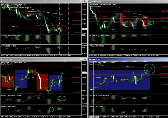The width and height of the screenshot is (168, 118).
Task: Click the GBPUSD,M5 window's chart icon
Action: point(1,59)
